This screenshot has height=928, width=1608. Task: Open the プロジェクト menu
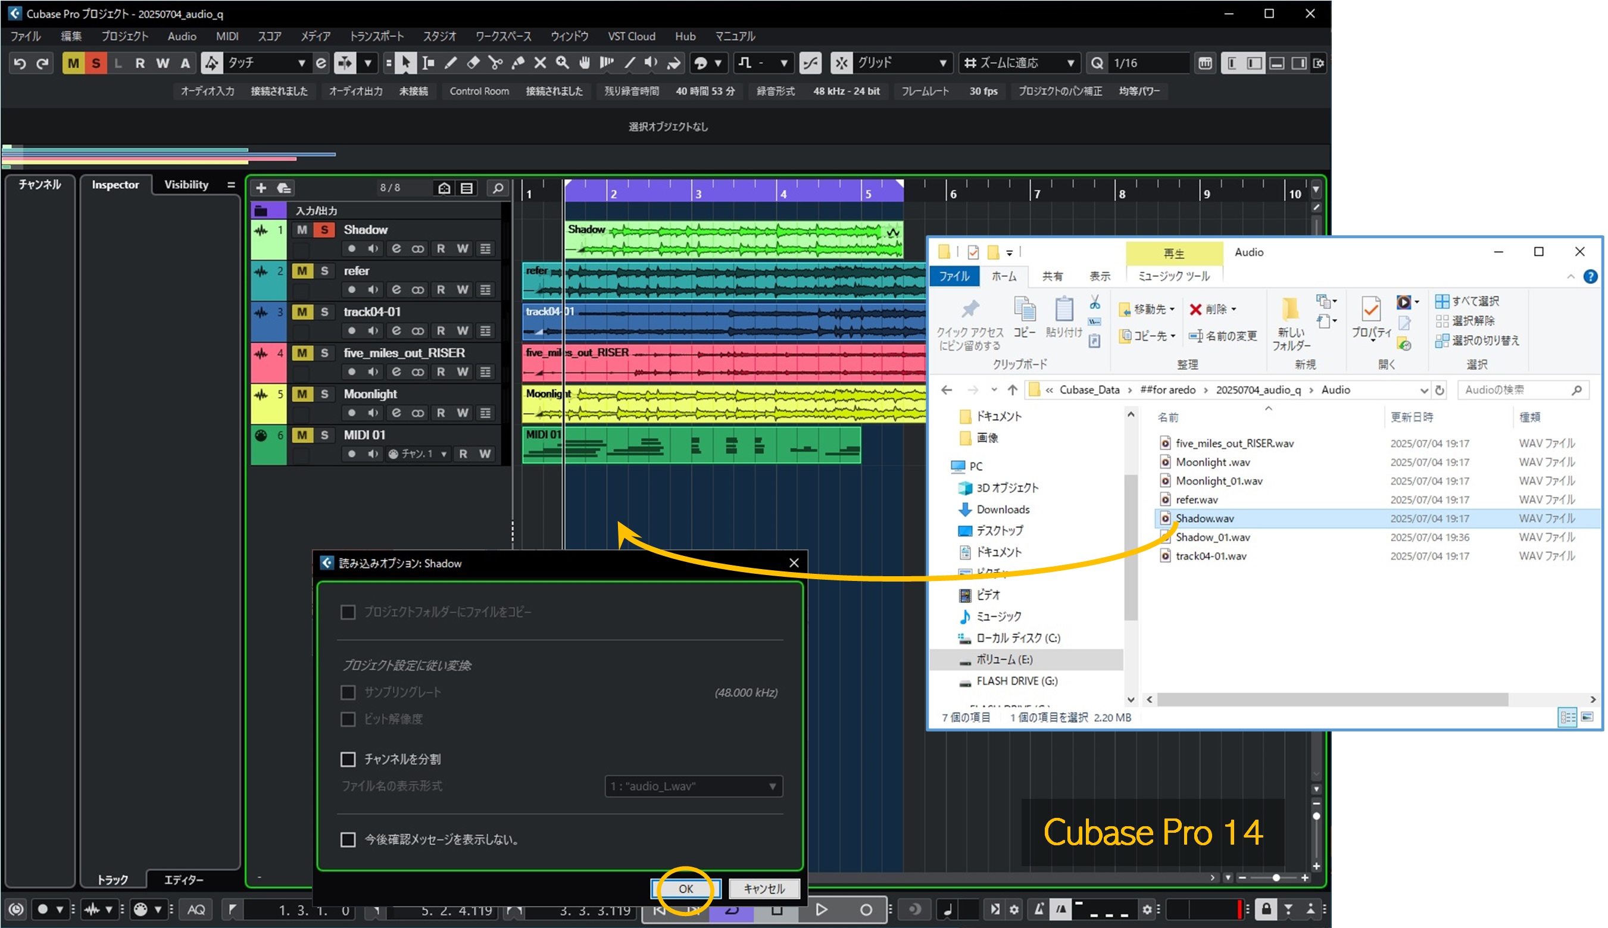124,36
